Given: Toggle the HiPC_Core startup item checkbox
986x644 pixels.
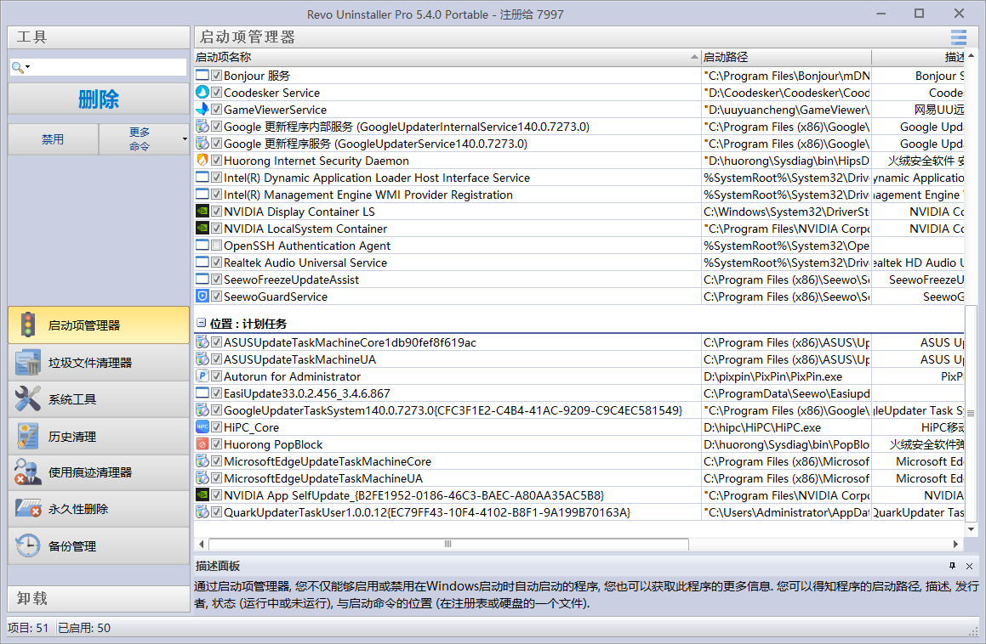Looking at the screenshot, I should coord(216,427).
